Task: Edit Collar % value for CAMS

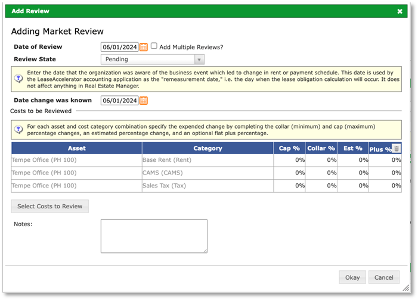Action: pyautogui.click(x=321, y=173)
